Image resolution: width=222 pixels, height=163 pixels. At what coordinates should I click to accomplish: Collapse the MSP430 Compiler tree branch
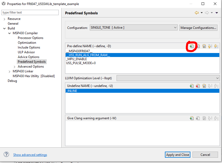9,33
